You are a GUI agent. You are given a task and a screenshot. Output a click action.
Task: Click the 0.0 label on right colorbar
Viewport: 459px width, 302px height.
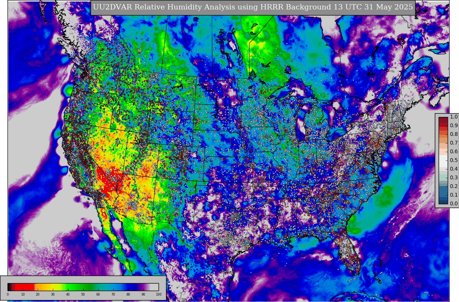(x=454, y=203)
